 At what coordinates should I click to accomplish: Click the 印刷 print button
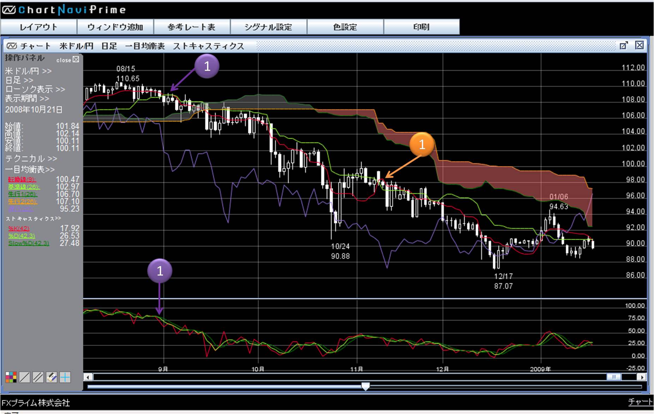(x=422, y=27)
